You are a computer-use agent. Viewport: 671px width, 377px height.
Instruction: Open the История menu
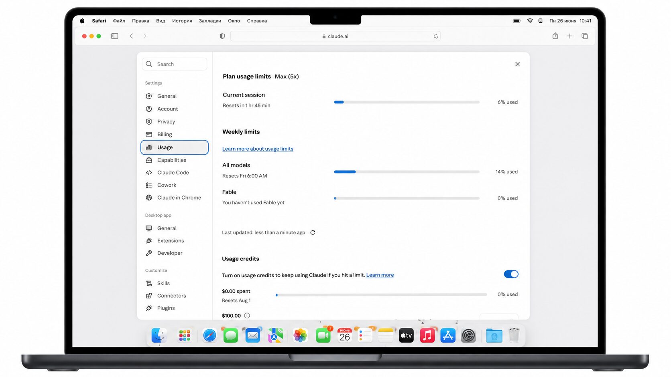(182, 21)
